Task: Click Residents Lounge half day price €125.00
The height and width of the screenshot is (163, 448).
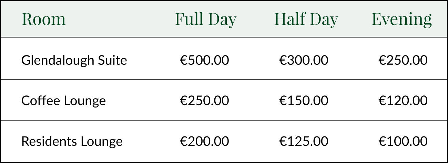Action: click(304, 141)
